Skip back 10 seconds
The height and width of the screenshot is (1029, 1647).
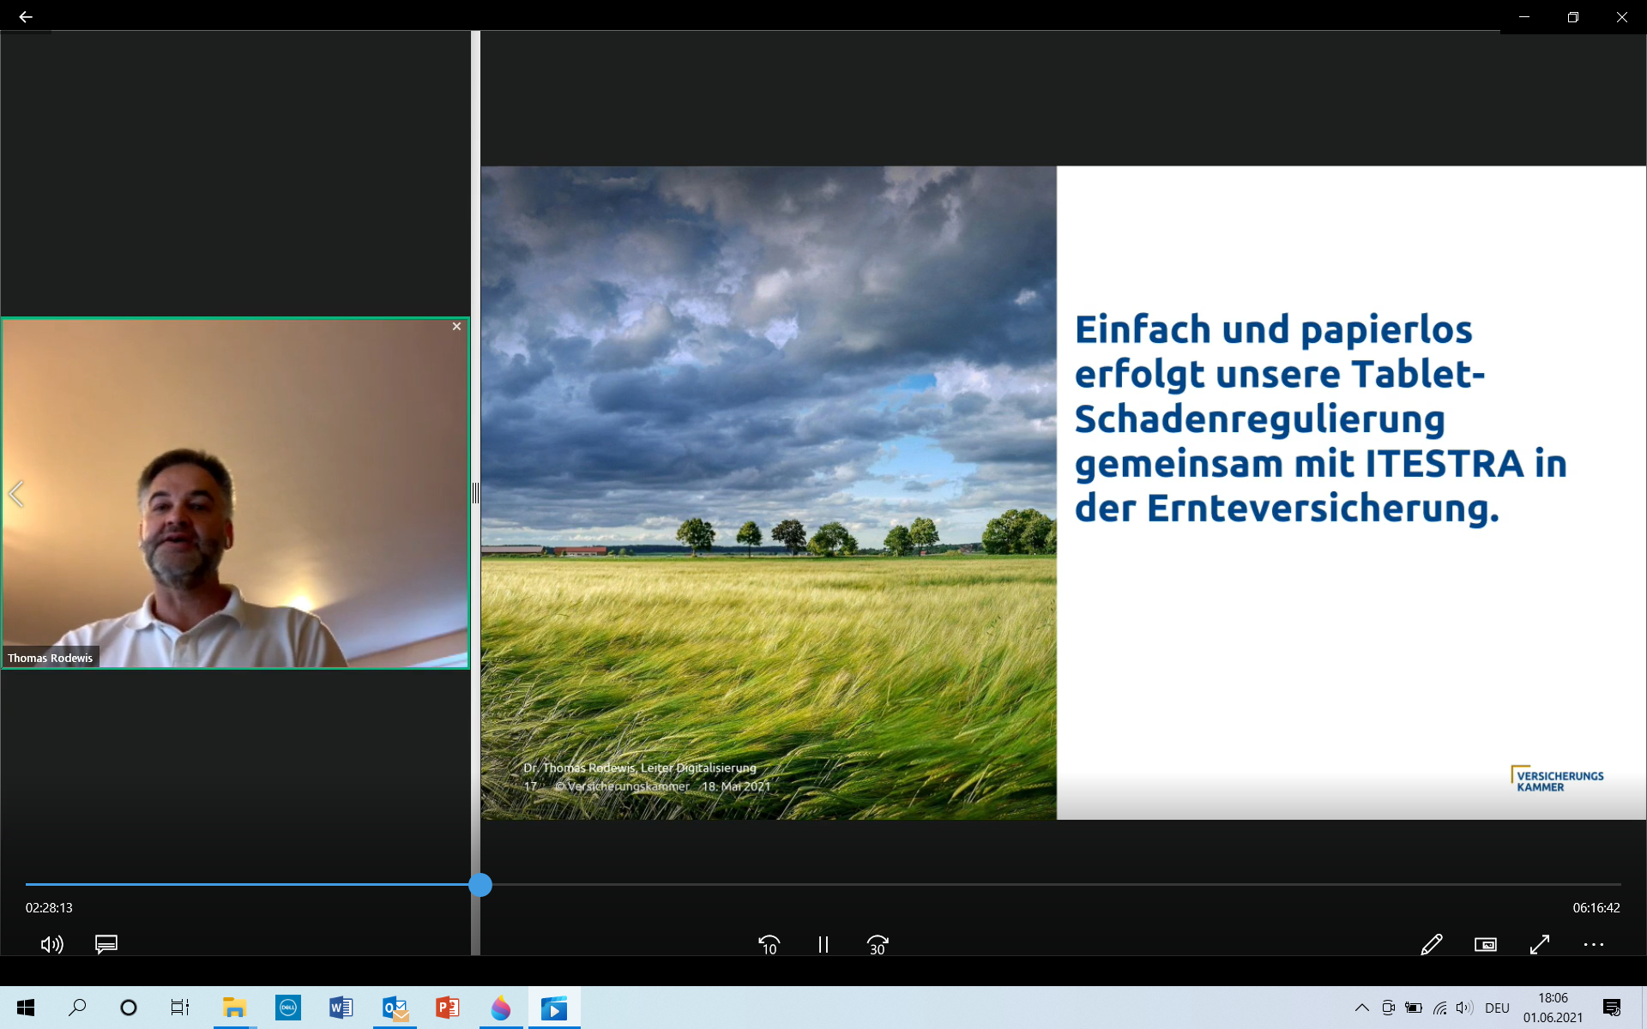tap(769, 944)
